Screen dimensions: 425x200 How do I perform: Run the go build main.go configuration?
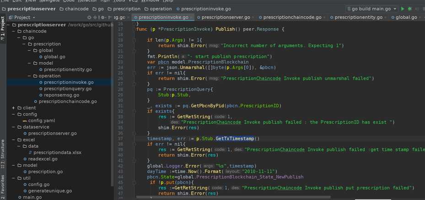pos(403,9)
